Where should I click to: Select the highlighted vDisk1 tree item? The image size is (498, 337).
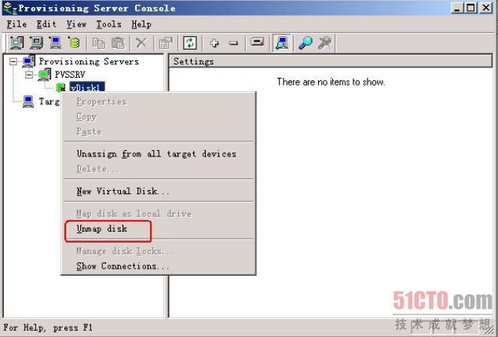coord(87,87)
